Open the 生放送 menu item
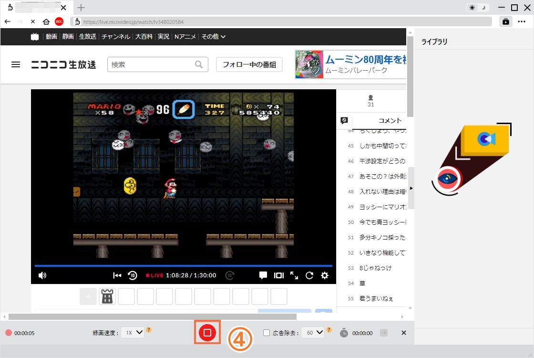534x358 pixels. [x=88, y=36]
